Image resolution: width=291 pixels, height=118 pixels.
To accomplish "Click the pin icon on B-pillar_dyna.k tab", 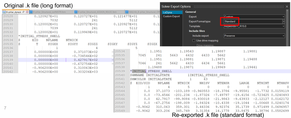I will [x=24, y=12].
